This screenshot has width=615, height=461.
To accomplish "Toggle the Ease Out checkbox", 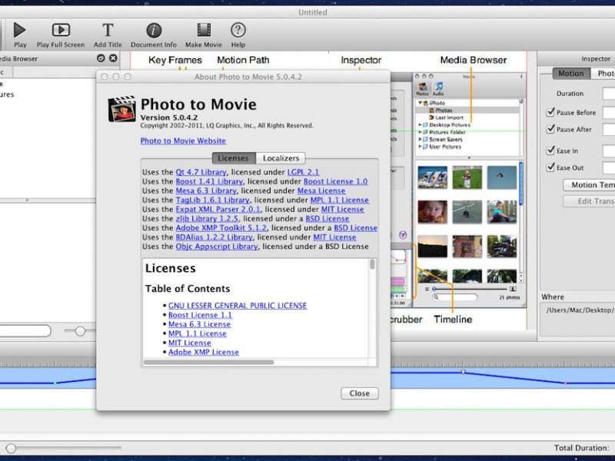I will (550, 167).
